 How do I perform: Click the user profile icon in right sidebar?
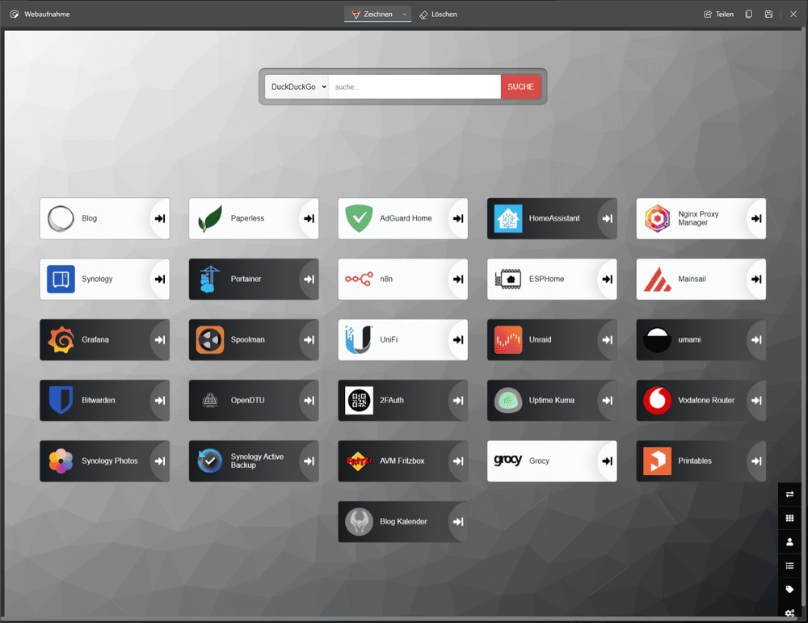pyautogui.click(x=789, y=541)
